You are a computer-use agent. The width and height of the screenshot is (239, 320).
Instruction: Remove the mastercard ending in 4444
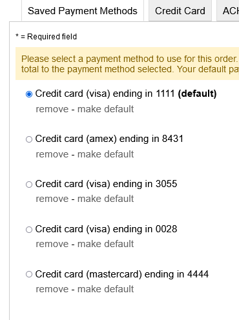[52, 289]
